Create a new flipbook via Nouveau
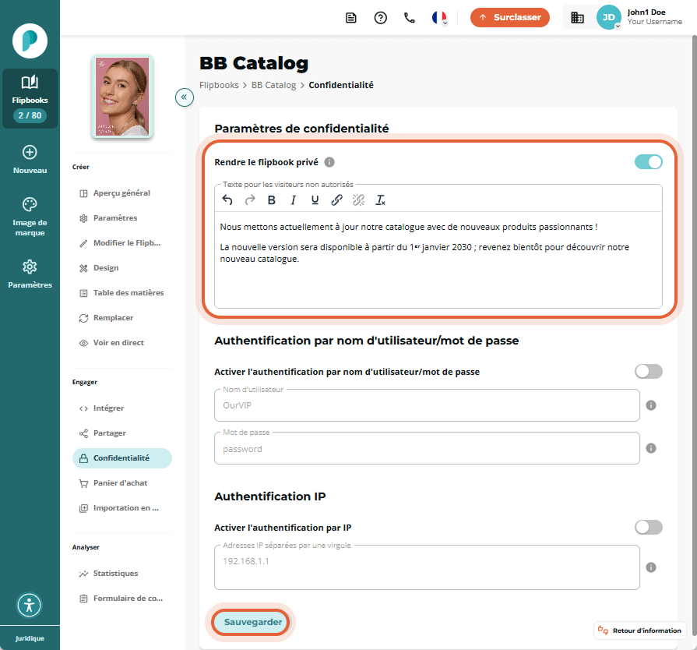 pos(30,159)
